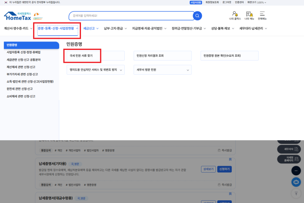Select 소득·법인세 관련 신청·신고(사업장현황) item
The image size is (304, 203).
(x=30, y=82)
